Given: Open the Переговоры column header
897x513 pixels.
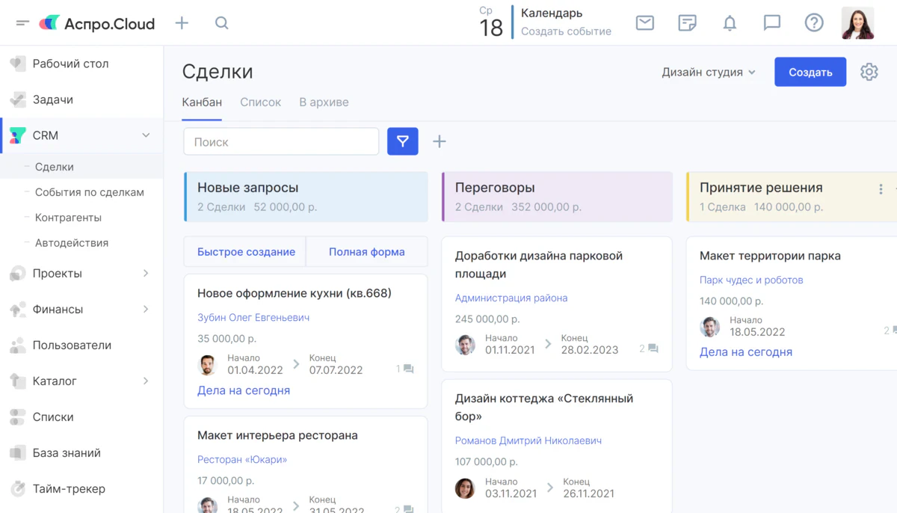Looking at the screenshot, I should click(557, 197).
